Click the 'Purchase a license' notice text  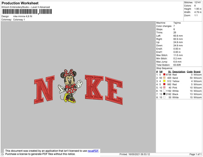pyautogui.click(x=40, y=154)
